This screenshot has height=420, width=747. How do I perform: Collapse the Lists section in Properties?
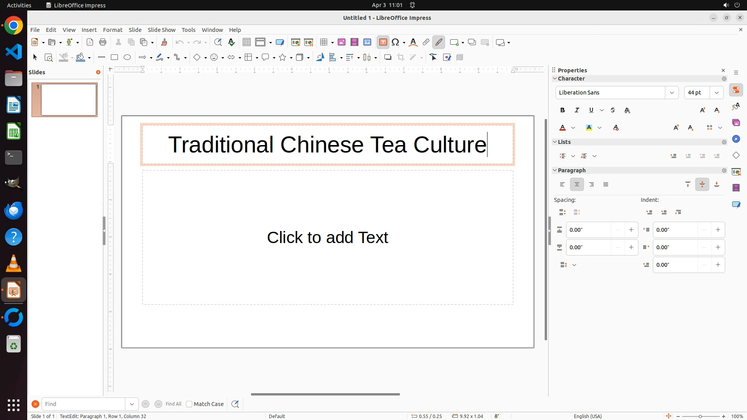click(x=555, y=142)
